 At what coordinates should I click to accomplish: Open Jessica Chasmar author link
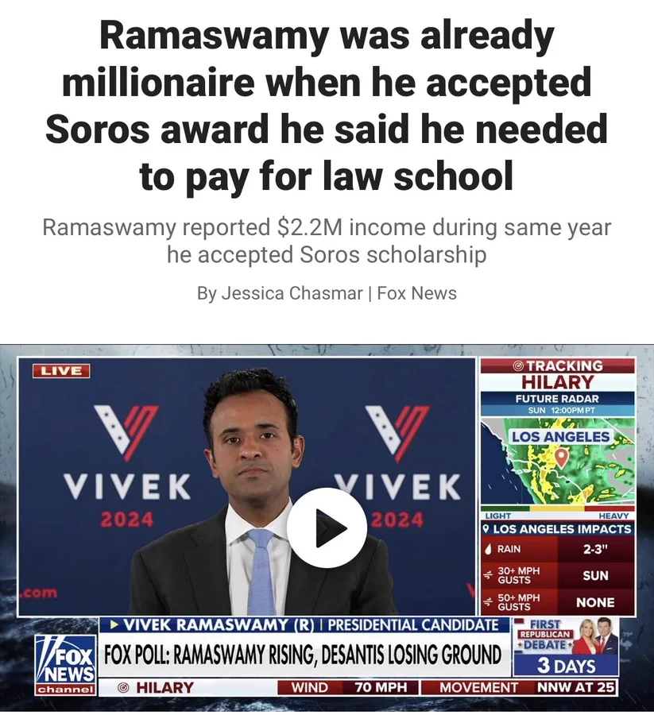(x=292, y=293)
